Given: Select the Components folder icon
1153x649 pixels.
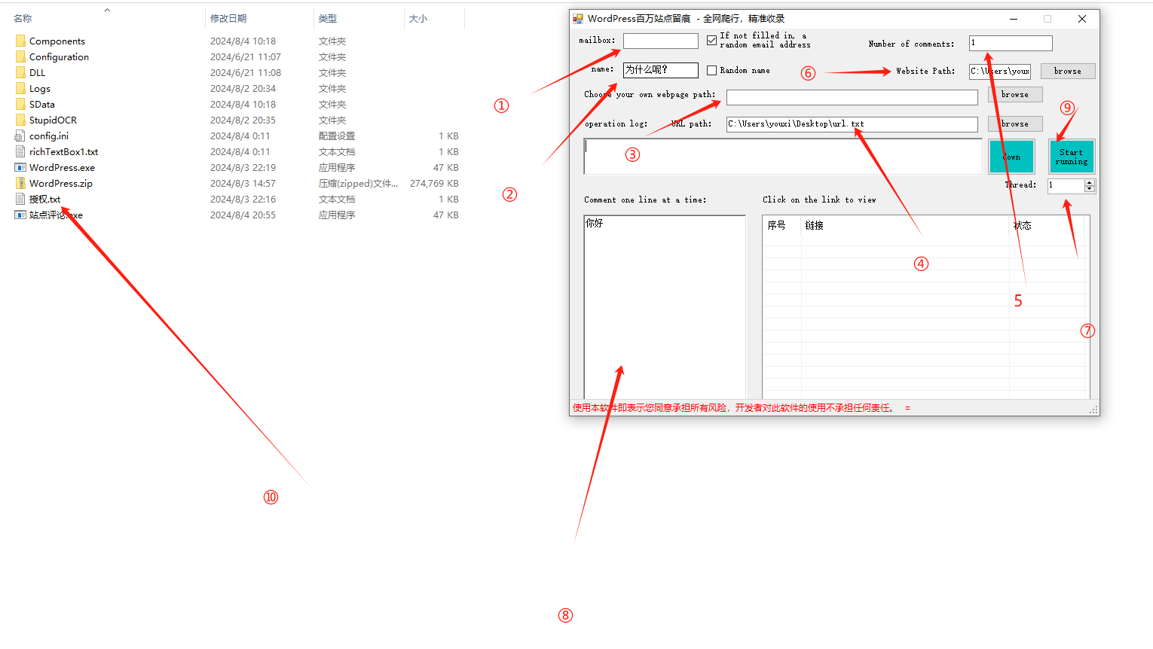Looking at the screenshot, I should click(x=20, y=41).
